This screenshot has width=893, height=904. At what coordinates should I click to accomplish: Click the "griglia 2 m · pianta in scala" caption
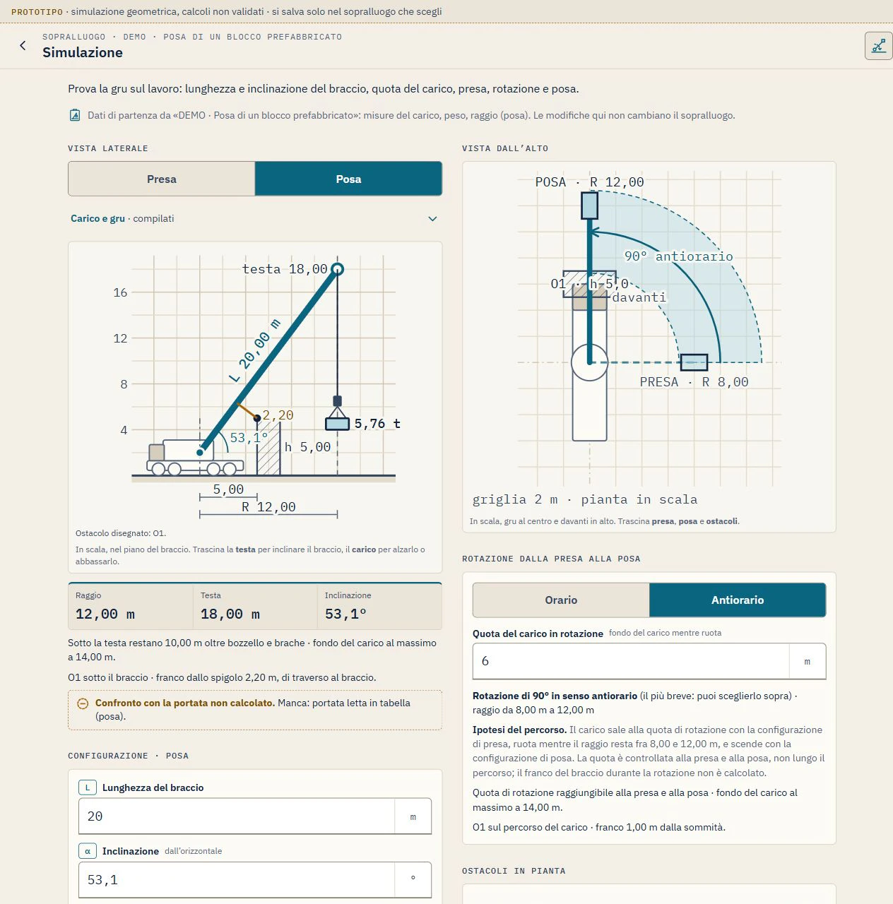point(585,499)
